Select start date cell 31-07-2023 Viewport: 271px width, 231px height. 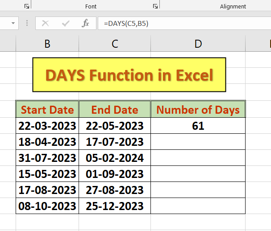(x=47, y=158)
